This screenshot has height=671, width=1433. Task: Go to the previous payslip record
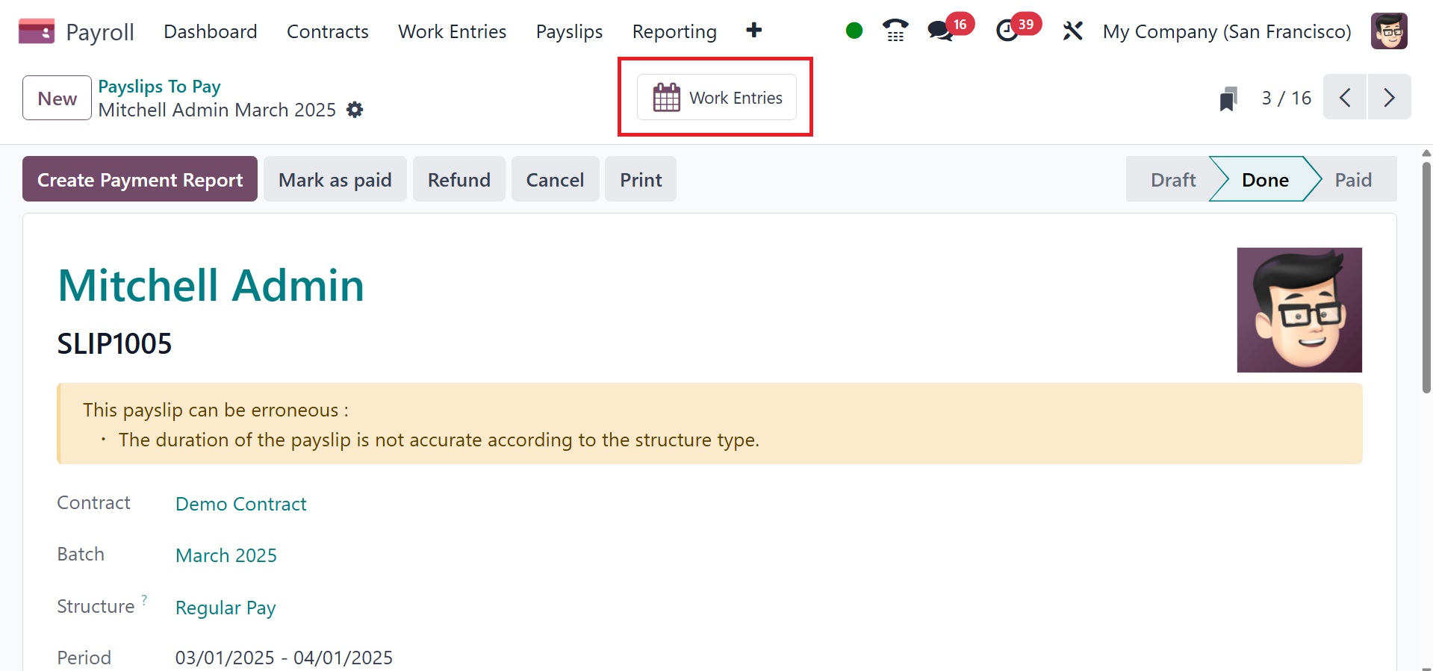[x=1345, y=98]
